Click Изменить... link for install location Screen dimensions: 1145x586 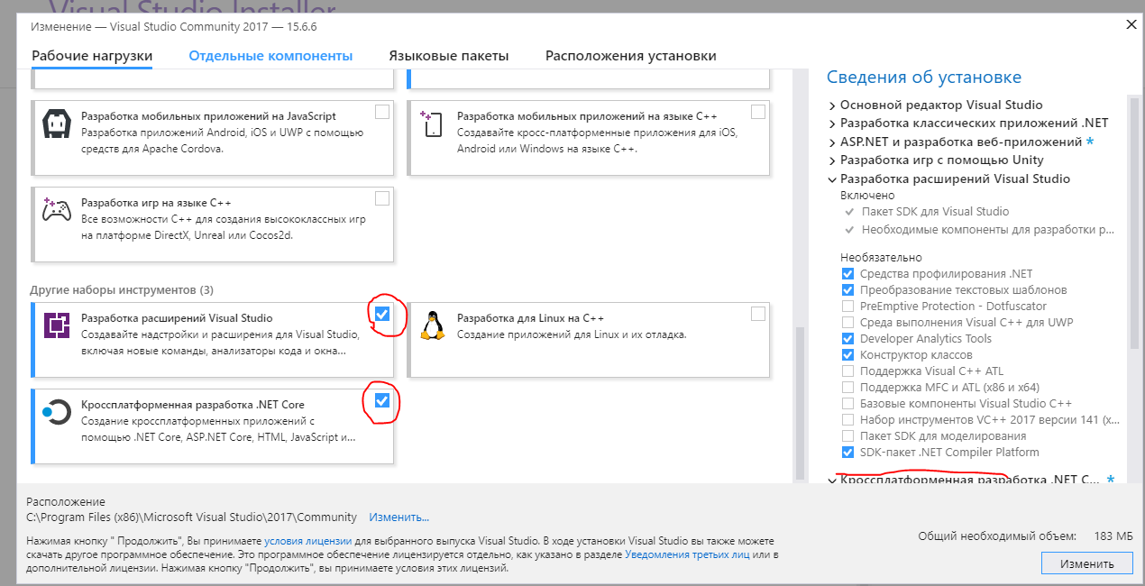tap(398, 517)
